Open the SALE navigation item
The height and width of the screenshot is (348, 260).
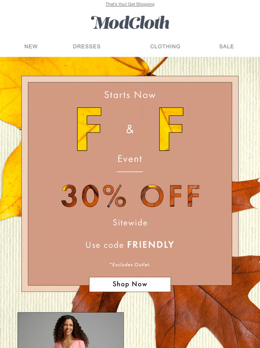pyautogui.click(x=226, y=46)
